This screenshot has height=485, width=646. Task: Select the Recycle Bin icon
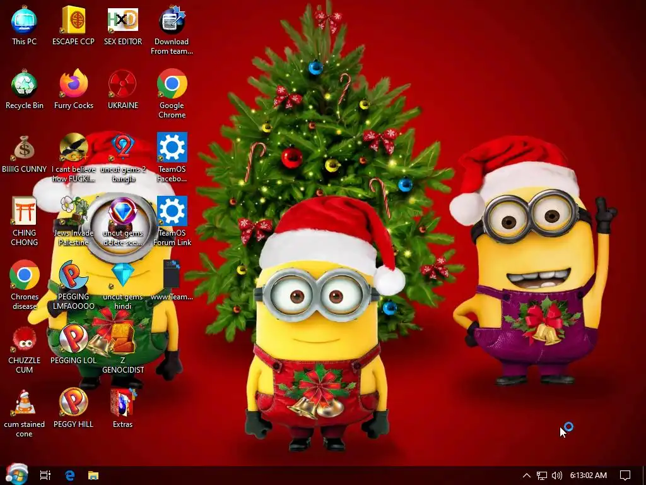click(x=25, y=84)
